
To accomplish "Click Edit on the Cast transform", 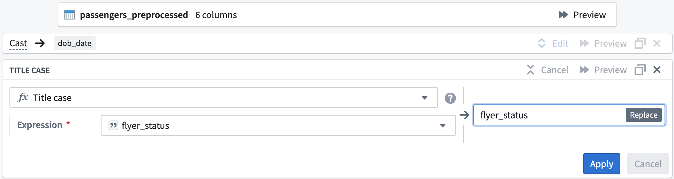I will (x=554, y=43).
